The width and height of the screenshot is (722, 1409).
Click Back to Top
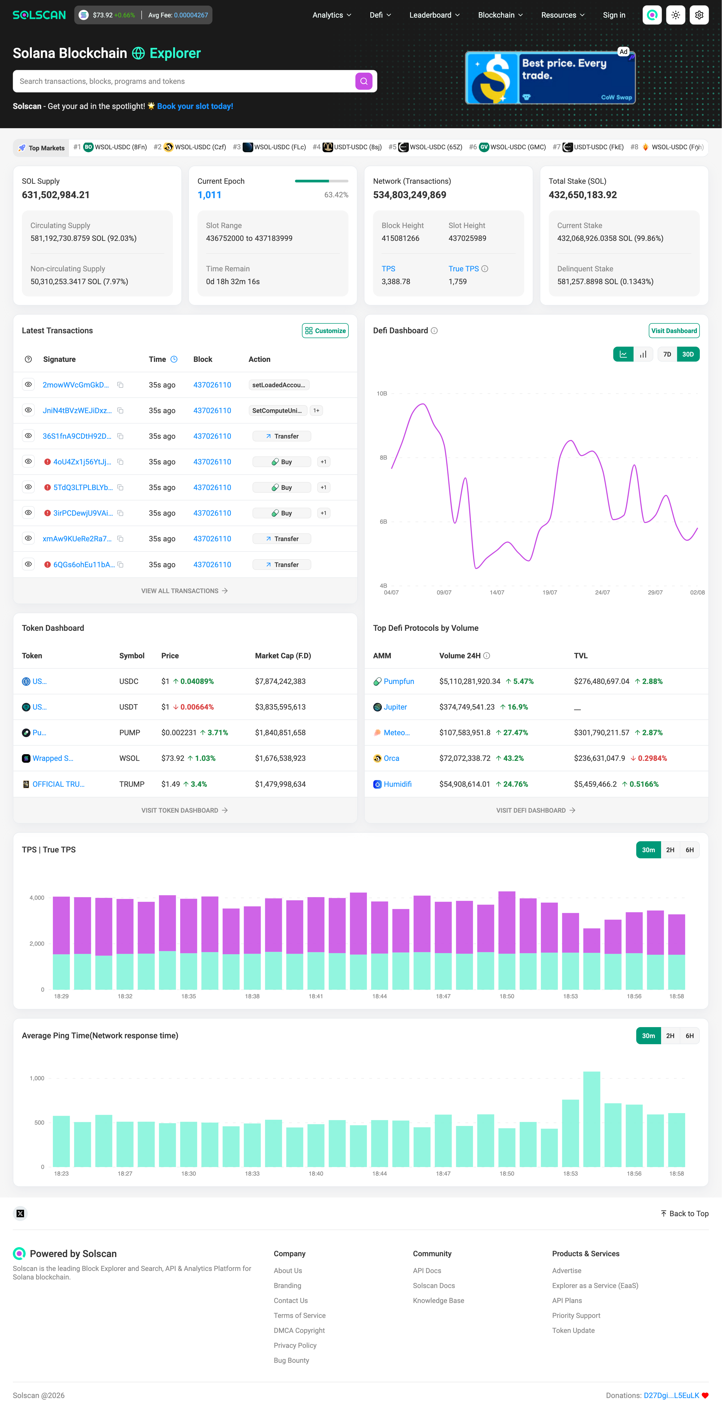684,1213
